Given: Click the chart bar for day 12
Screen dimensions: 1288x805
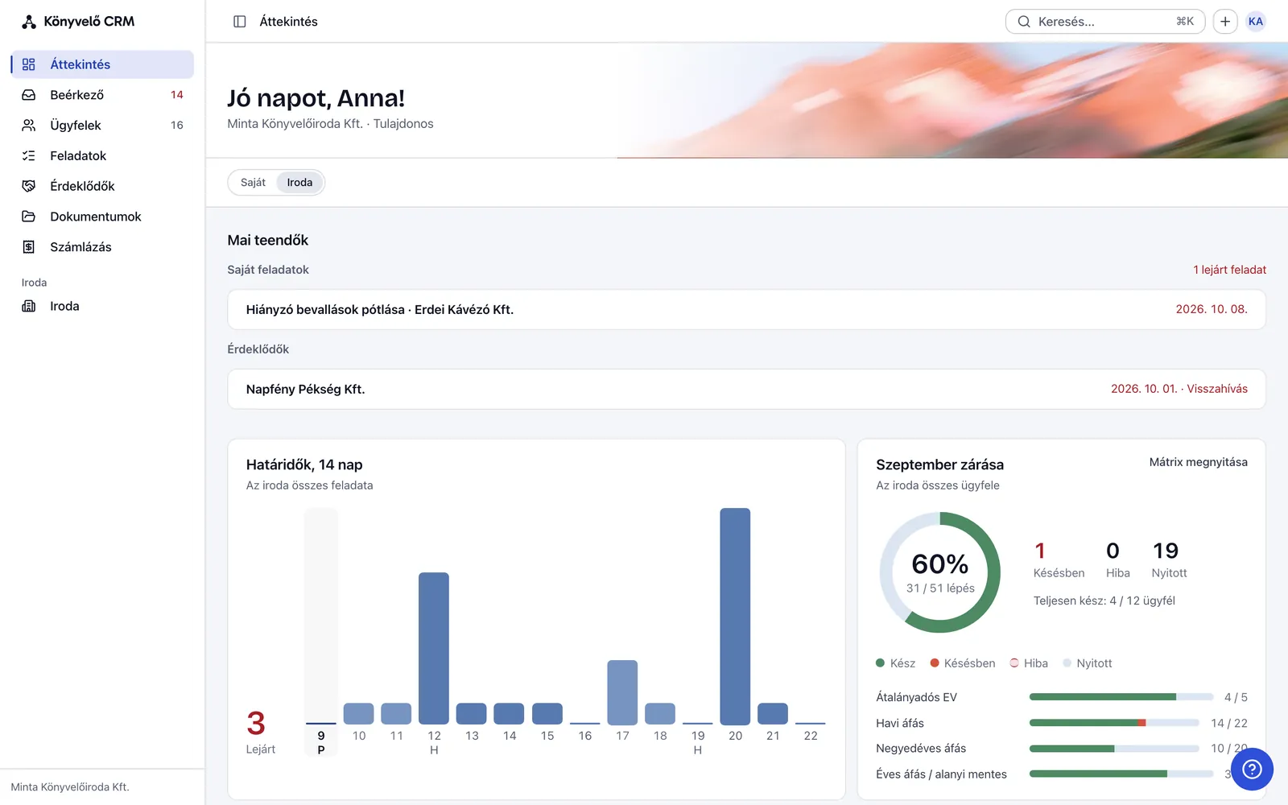Looking at the screenshot, I should pyautogui.click(x=434, y=649).
